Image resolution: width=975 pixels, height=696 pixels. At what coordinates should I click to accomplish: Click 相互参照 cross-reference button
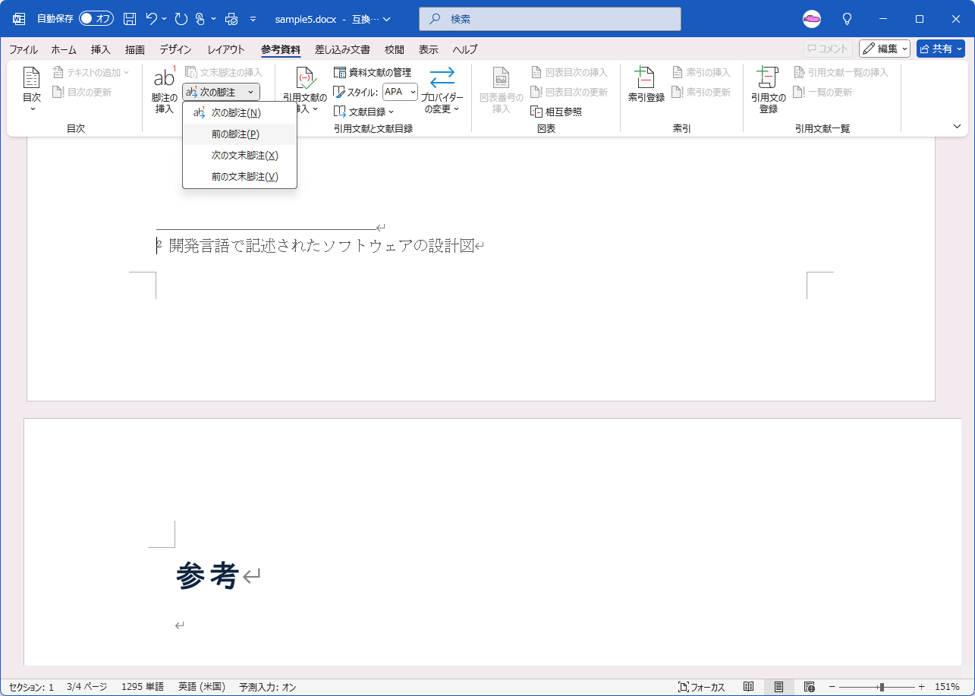point(556,112)
